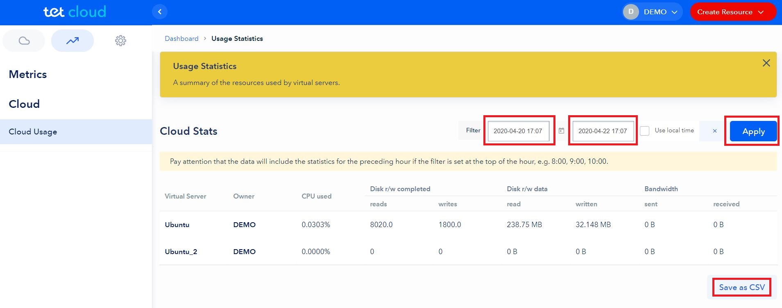The width and height of the screenshot is (782, 308).
Task: Open the Cloud sidebar section
Action: [24, 104]
